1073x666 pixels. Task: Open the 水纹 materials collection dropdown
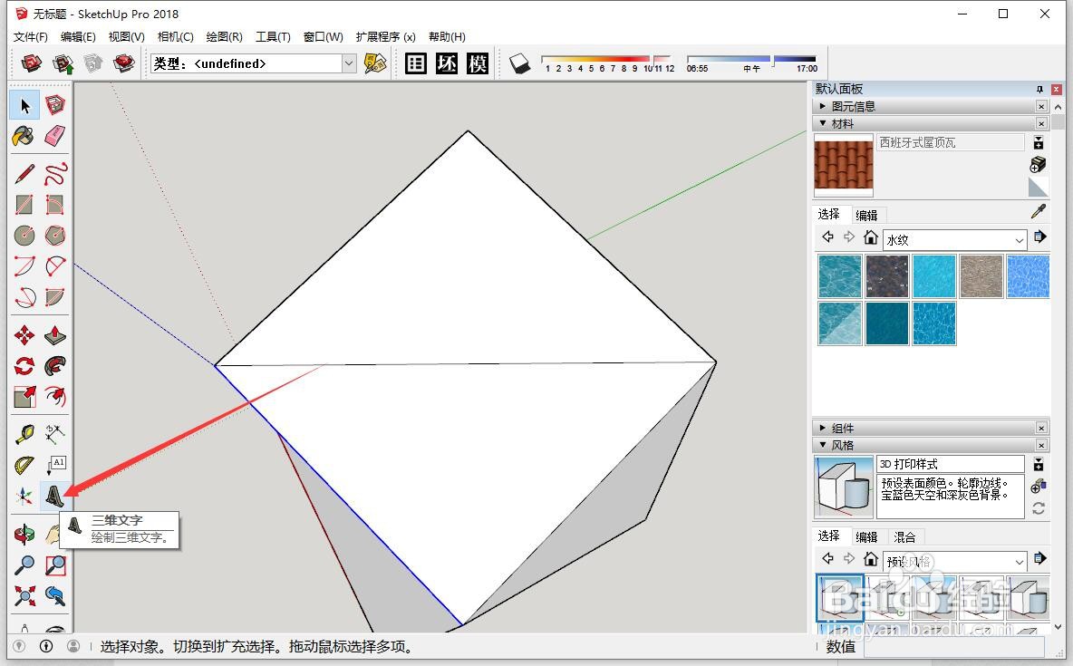(x=1019, y=237)
